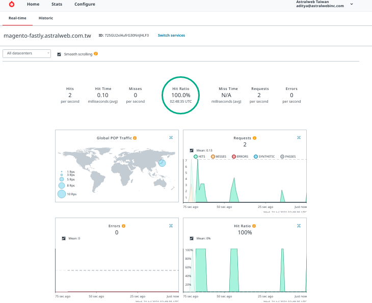Click info icon beside Global POP Traffic title
Viewport: 372px width, 303px height.
pos(135,138)
